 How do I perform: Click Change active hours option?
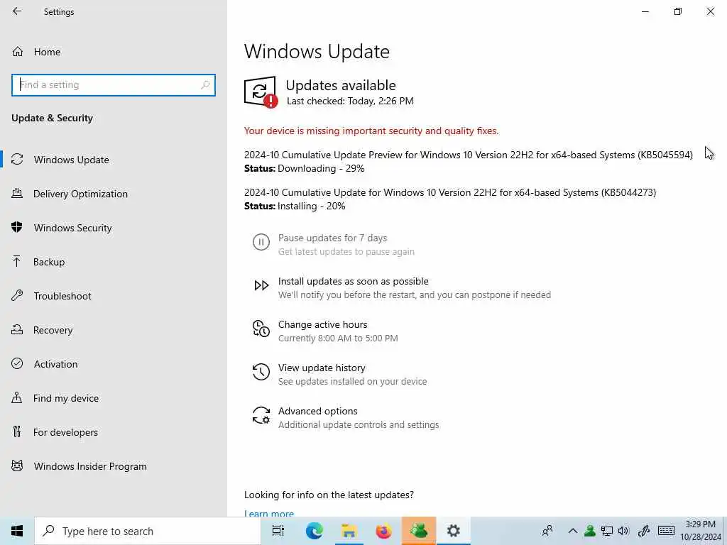(323, 324)
